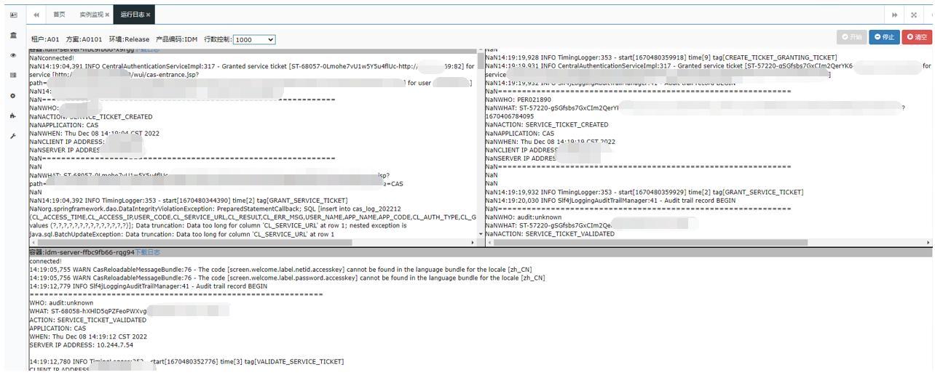Image resolution: width=935 pixels, height=375 pixels.
Task: Open the gear settings icon in sidebar
Action: click(13, 95)
